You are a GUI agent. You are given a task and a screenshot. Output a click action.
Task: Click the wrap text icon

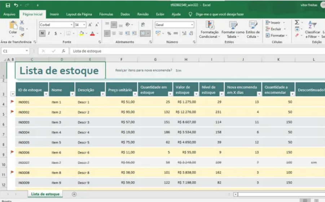coord(143,25)
